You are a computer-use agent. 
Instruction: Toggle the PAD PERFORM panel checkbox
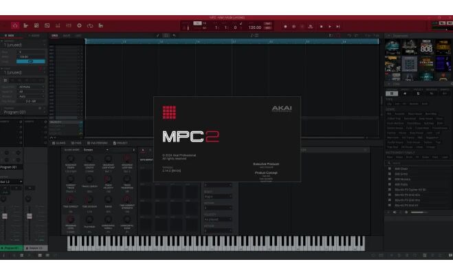click(x=89, y=143)
